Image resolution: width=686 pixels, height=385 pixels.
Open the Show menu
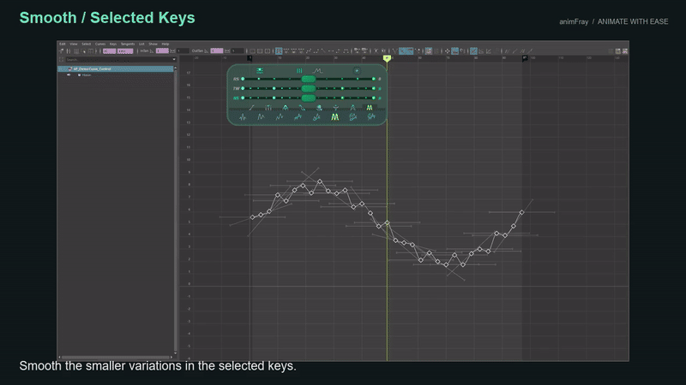pyautogui.click(x=153, y=44)
